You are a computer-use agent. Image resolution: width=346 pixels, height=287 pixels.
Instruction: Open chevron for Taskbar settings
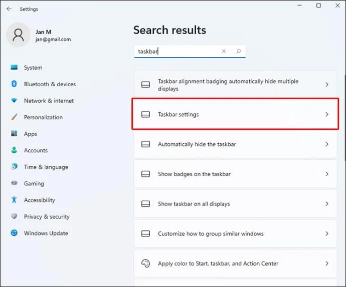coord(327,114)
